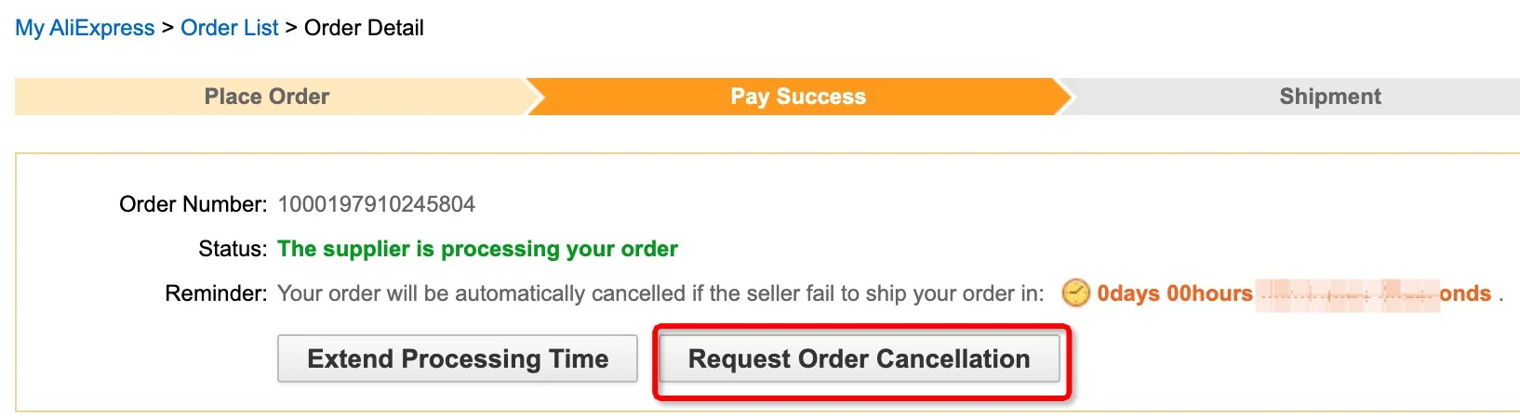This screenshot has height=416, width=1520.
Task: Click the Order Number label
Action: coord(193,204)
